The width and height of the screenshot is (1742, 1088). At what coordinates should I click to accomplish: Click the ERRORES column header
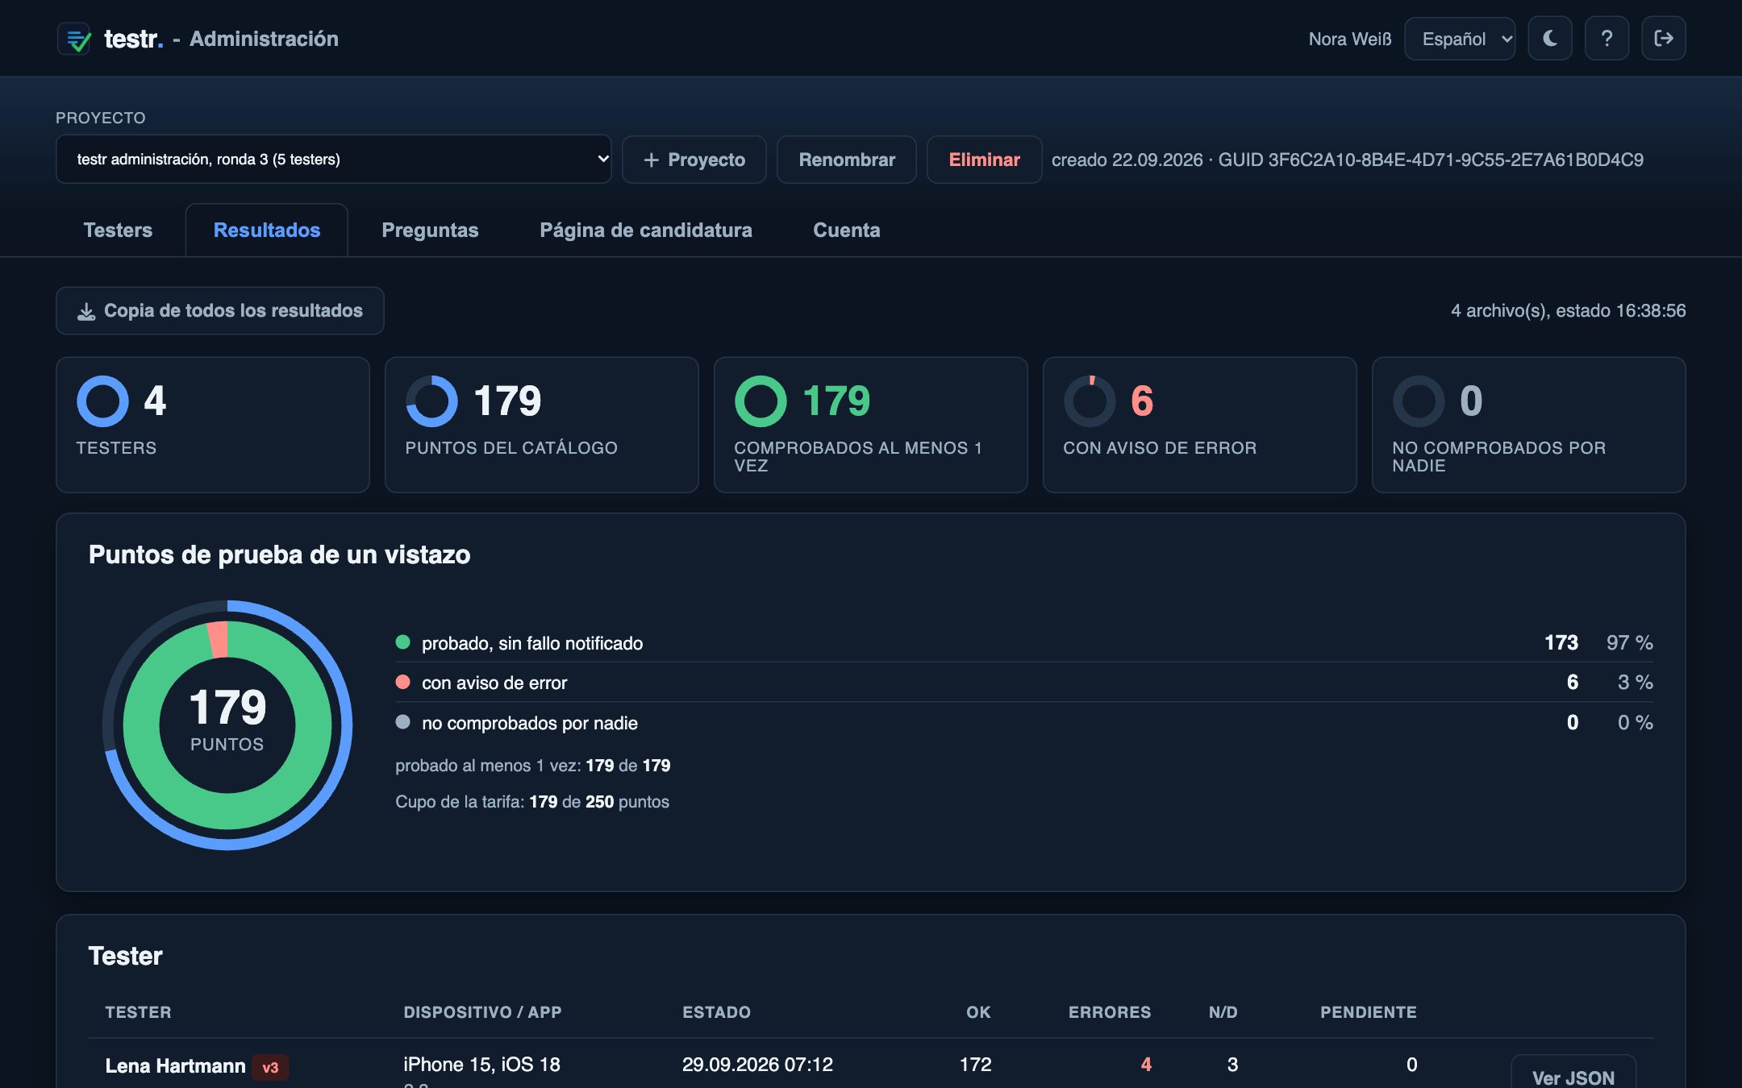(x=1110, y=1012)
